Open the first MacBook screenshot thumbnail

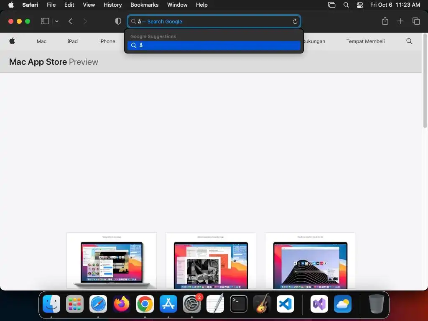click(112, 261)
